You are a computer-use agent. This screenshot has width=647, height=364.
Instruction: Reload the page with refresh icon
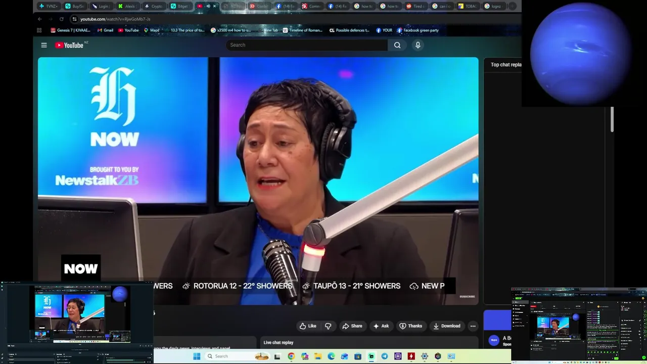pos(62,19)
